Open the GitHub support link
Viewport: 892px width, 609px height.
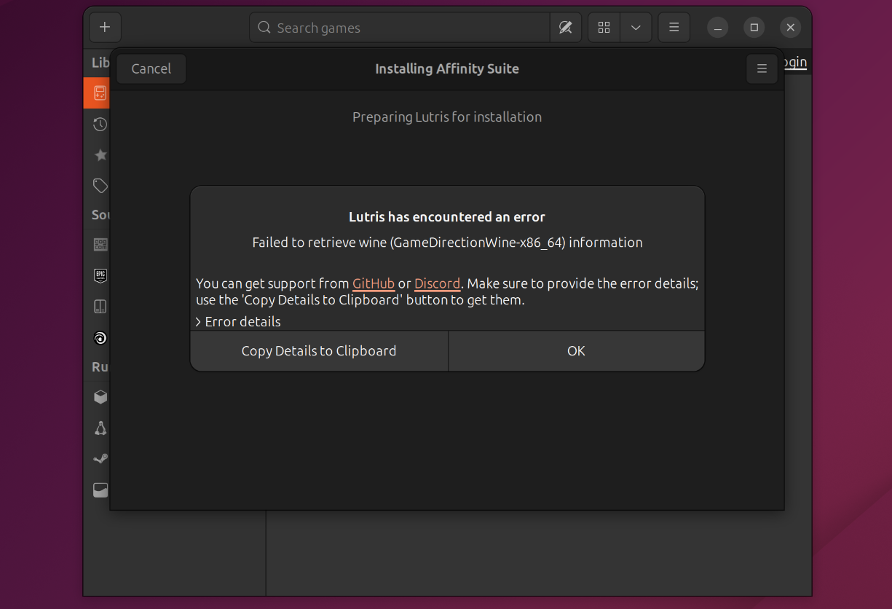[374, 283]
